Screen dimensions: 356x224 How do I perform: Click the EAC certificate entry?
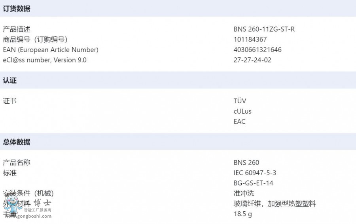[240, 121]
